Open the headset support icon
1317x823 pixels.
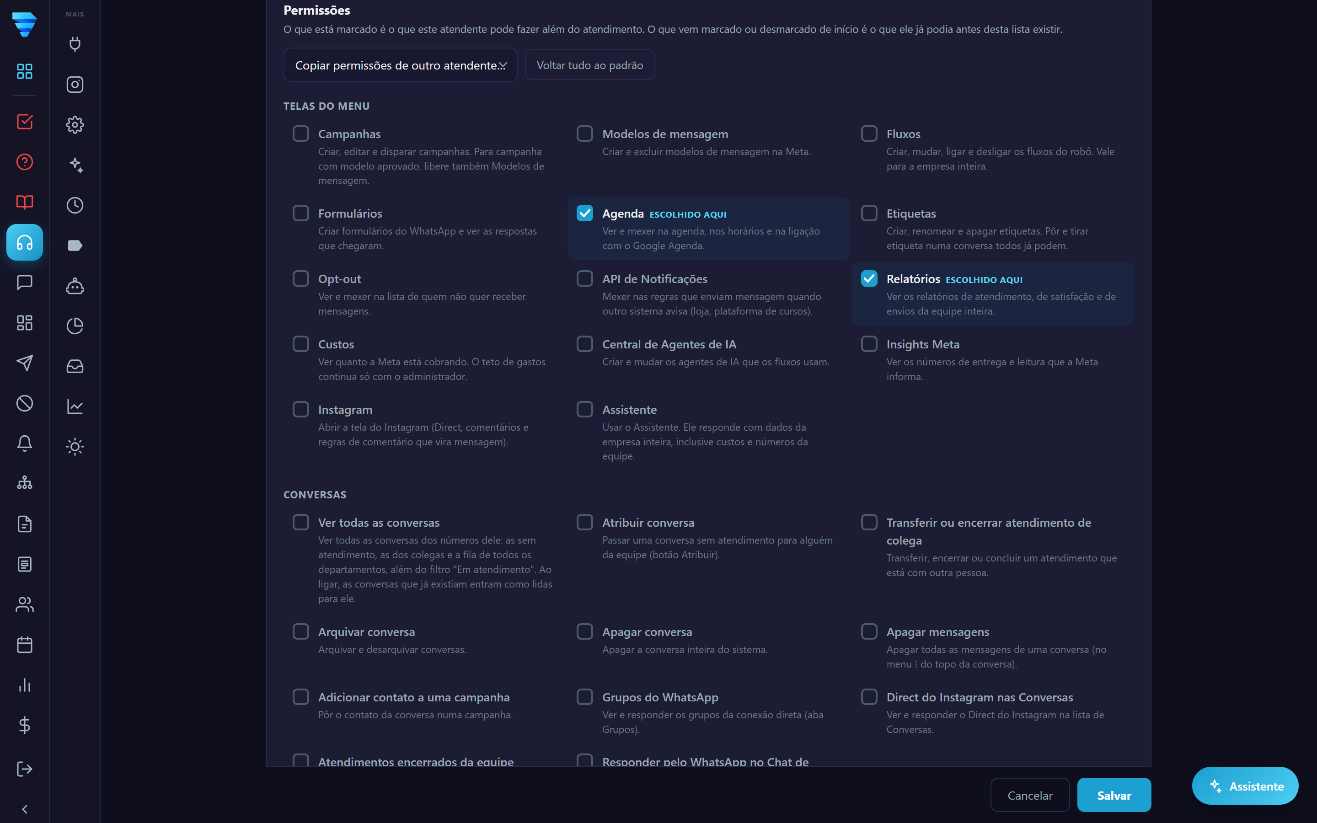[25, 242]
